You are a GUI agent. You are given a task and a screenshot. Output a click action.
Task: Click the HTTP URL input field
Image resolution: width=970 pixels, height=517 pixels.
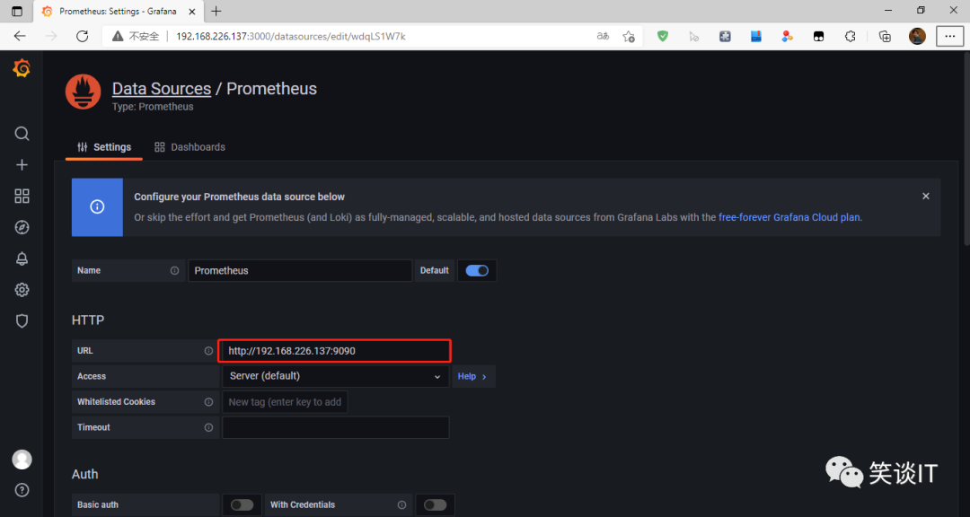point(336,351)
